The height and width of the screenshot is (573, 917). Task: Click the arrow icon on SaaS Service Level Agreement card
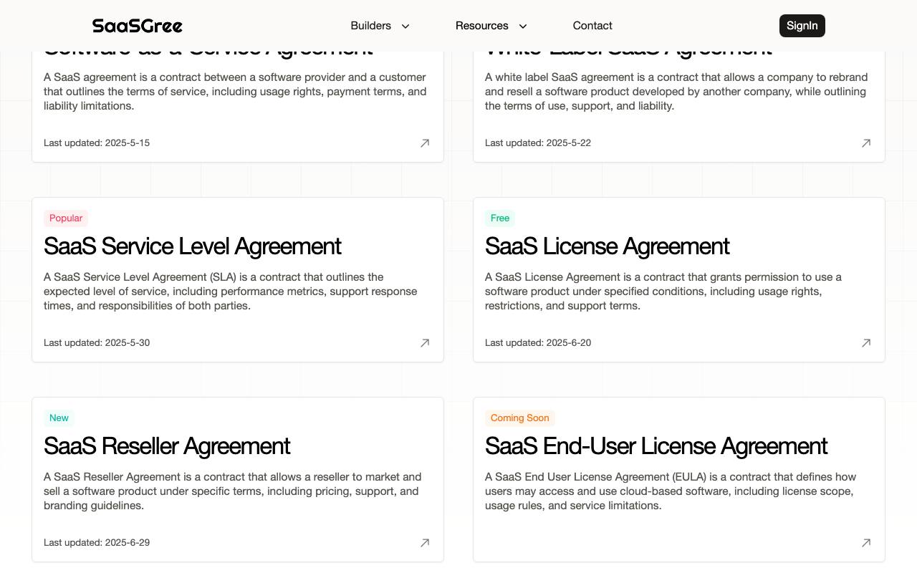pyautogui.click(x=425, y=343)
